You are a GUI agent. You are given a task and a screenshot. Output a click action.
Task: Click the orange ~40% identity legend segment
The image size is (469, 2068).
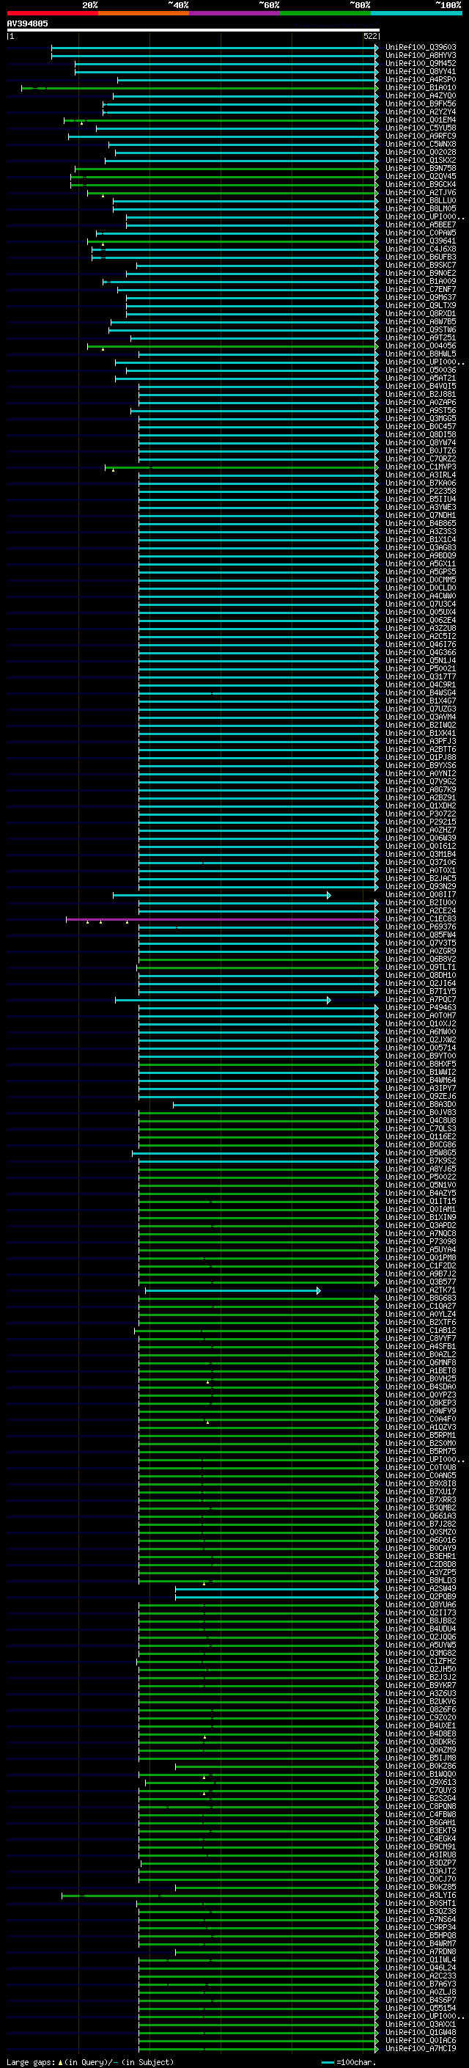(144, 13)
